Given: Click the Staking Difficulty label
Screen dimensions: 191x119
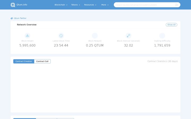Looking at the screenshot, I should [x=162, y=41].
